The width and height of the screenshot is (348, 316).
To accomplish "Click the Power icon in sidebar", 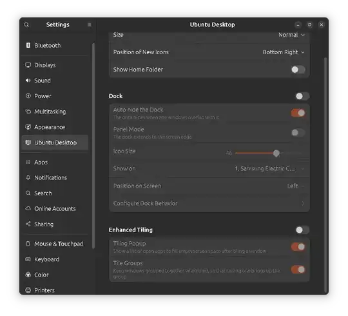I will click(x=28, y=96).
